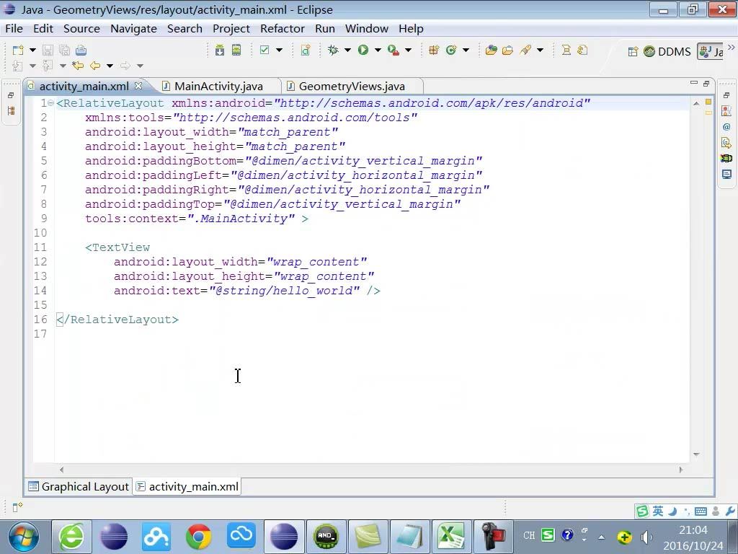Open the Sogou soft keyboard icon

701,511
